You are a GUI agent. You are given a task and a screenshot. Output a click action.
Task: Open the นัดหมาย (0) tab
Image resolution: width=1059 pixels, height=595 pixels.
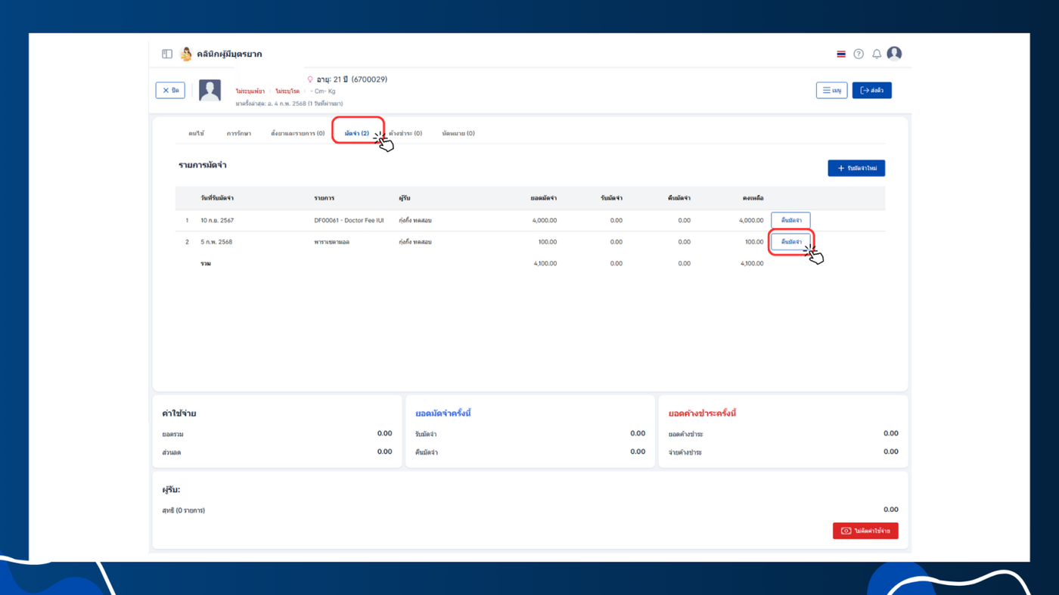point(458,133)
